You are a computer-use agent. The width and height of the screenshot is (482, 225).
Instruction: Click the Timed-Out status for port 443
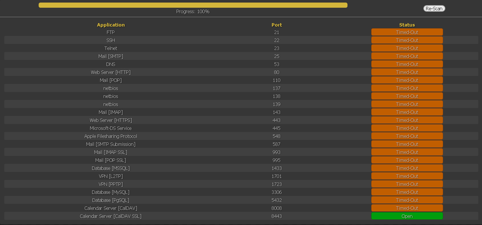pyautogui.click(x=407, y=120)
